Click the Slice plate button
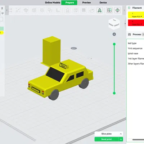The image size is (144, 144). pos(107,134)
